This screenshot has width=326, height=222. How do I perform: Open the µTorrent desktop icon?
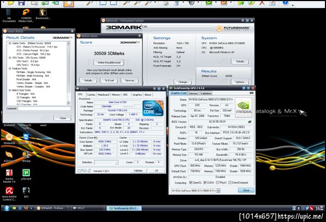26,175
